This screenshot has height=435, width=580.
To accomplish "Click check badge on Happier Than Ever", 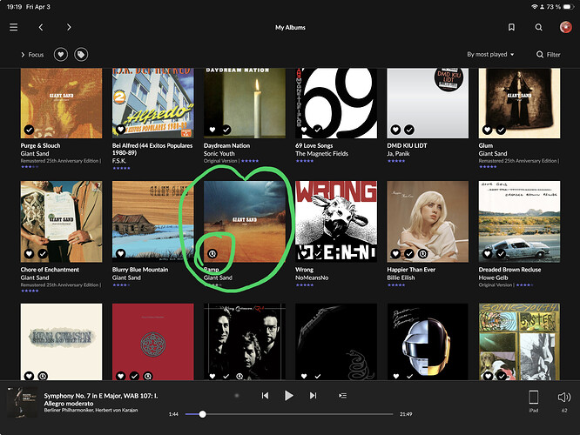I will [409, 254].
